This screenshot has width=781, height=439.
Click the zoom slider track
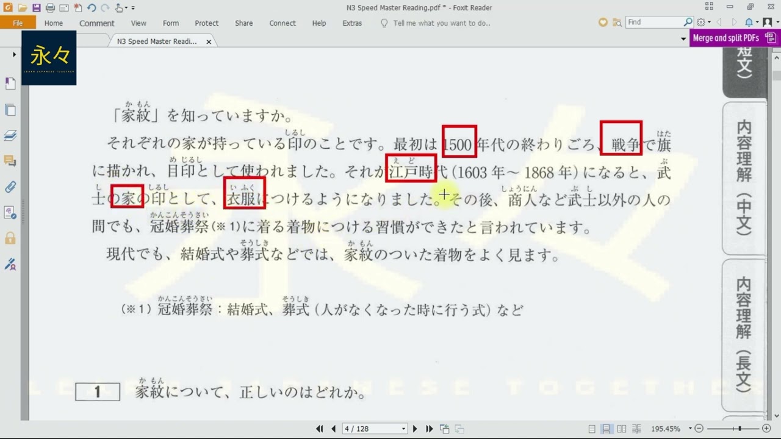[x=733, y=429]
